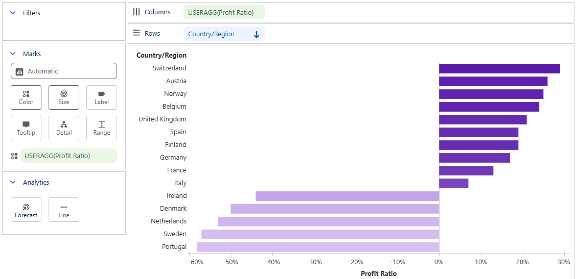Toggle sort arrow on Country/Region pill
Viewport: 576px width, 279px height.
[x=257, y=34]
